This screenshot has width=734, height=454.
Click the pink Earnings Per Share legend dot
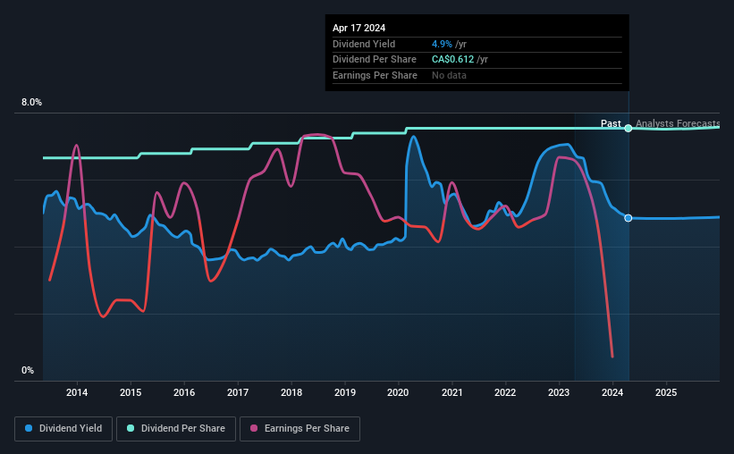click(x=254, y=428)
